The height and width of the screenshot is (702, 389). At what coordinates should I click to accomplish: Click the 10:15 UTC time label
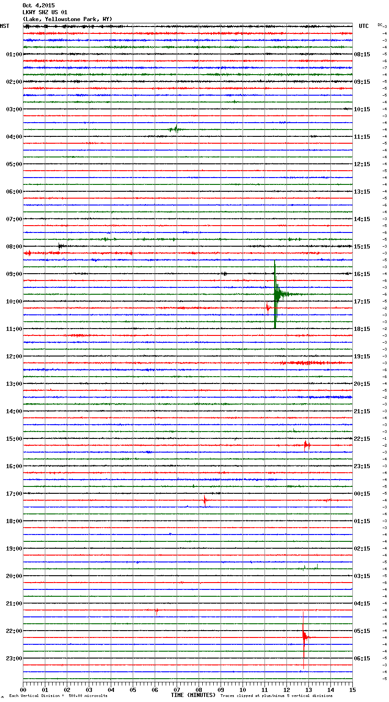pyautogui.click(x=362, y=109)
